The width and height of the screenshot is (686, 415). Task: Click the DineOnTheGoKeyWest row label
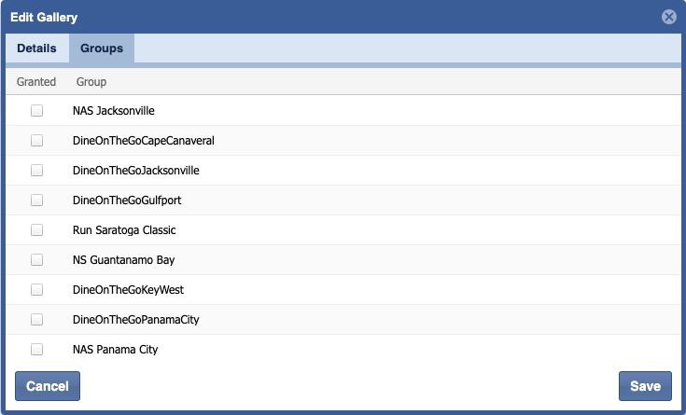coord(128,290)
